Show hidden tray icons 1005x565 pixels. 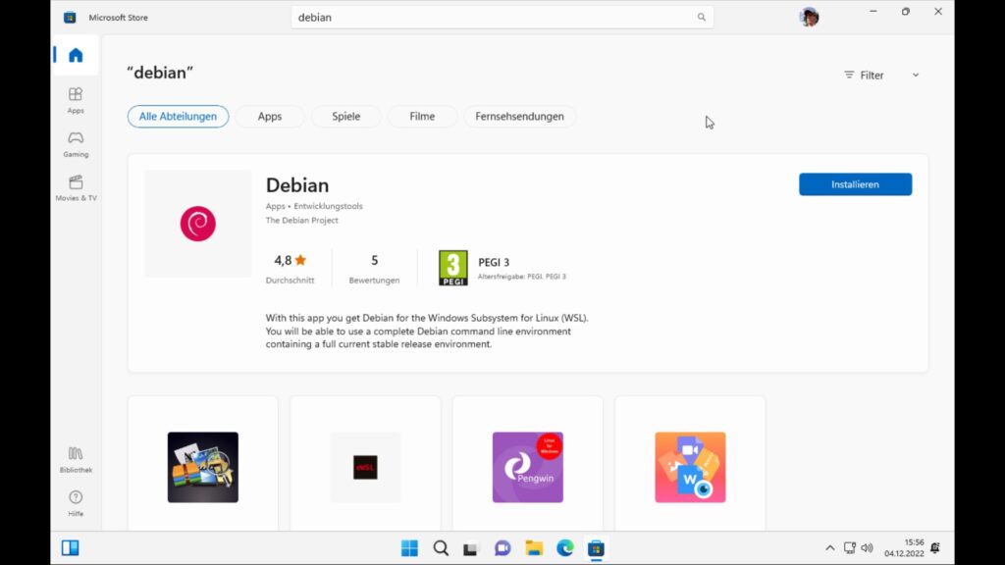click(830, 548)
